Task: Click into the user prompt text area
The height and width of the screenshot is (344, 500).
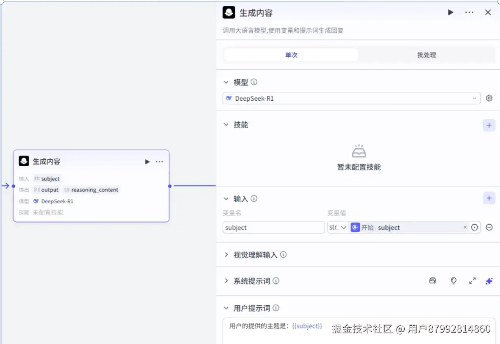Action: (x=359, y=331)
